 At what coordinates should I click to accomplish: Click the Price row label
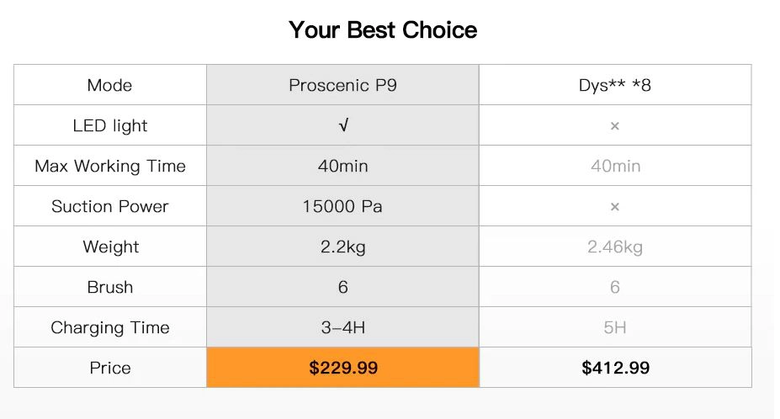[110, 368]
